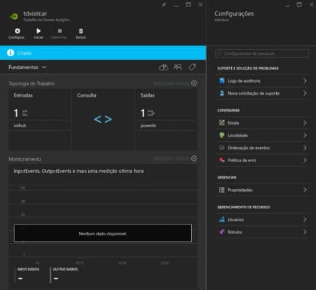316x290 pixels.
Task: Open Propriedades setting
Action: pyautogui.click(x=262, y=190)
